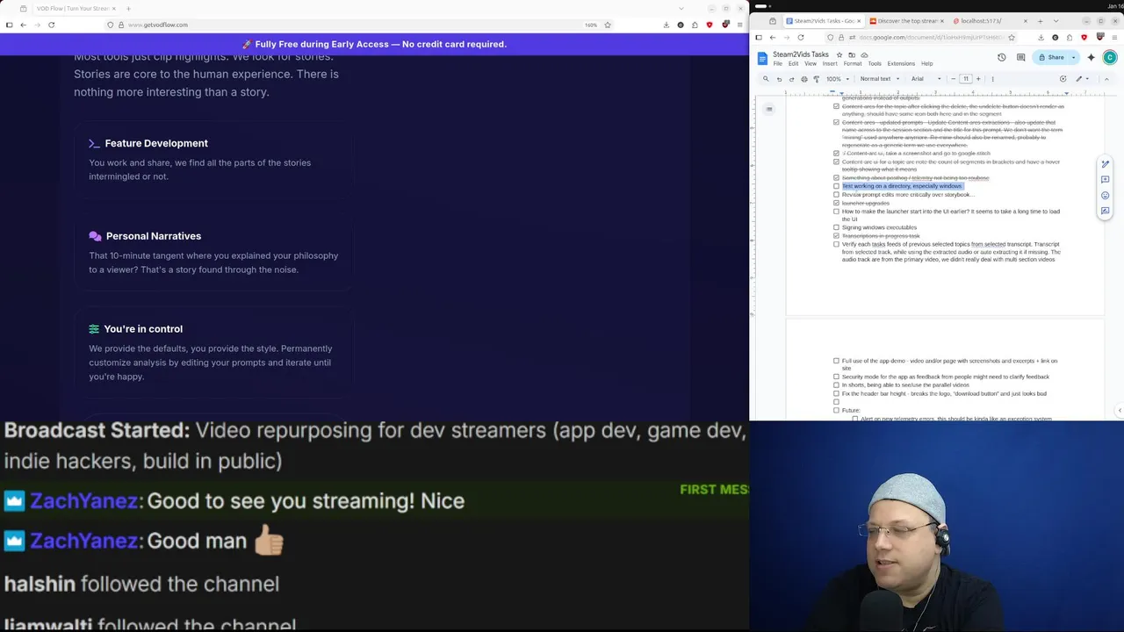Open Share button dropdown arrow
Viewport: 1124px width, 632px height.
tap(1073, 57)
